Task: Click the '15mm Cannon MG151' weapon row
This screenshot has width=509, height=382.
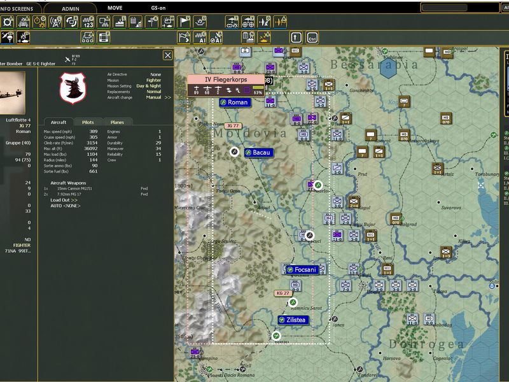Action: coord(96,188)
